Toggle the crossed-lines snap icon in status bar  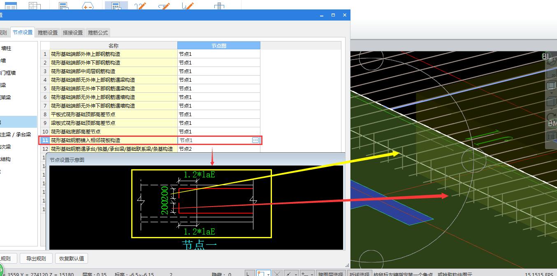(278, 273)
